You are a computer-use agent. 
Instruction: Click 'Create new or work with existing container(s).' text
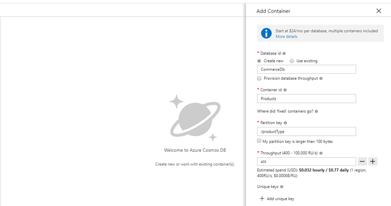click(x=195, y=164)
